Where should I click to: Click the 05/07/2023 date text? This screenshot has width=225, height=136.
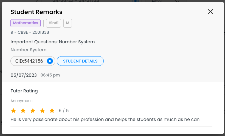(x=24, y=75)
